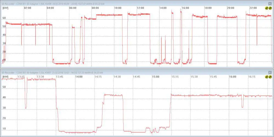
Task: Click the [kW] axis label in the top chart
Action: click(5, 8)
